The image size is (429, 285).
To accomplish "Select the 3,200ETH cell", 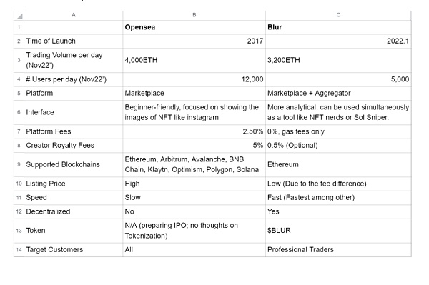I will pos(338,60).
